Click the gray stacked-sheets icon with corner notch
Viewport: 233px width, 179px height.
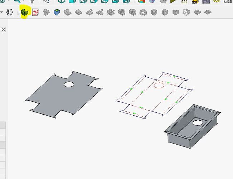132,12
